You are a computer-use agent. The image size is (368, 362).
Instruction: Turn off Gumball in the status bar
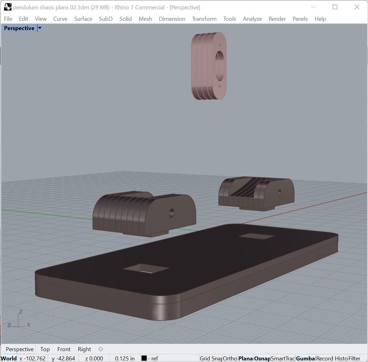coord(305,359)
